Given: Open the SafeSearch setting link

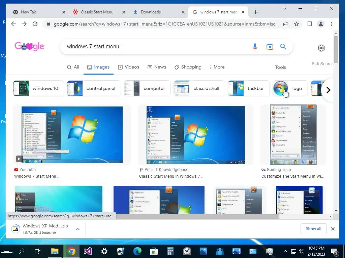Looking at the screenshot, I should (322, 63).
